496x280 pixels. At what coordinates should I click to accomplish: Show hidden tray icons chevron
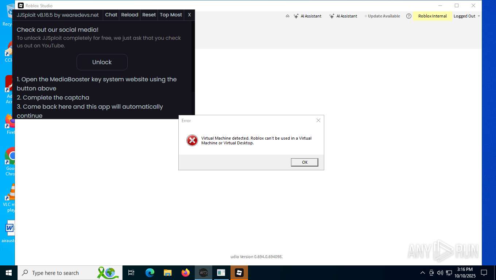coord(423,273)
